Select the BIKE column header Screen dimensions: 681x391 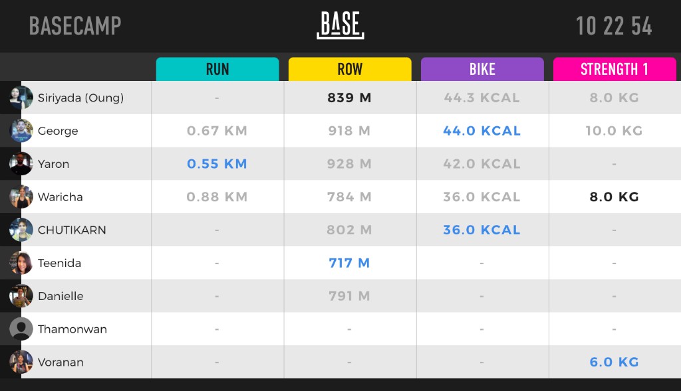coord(482,69)
